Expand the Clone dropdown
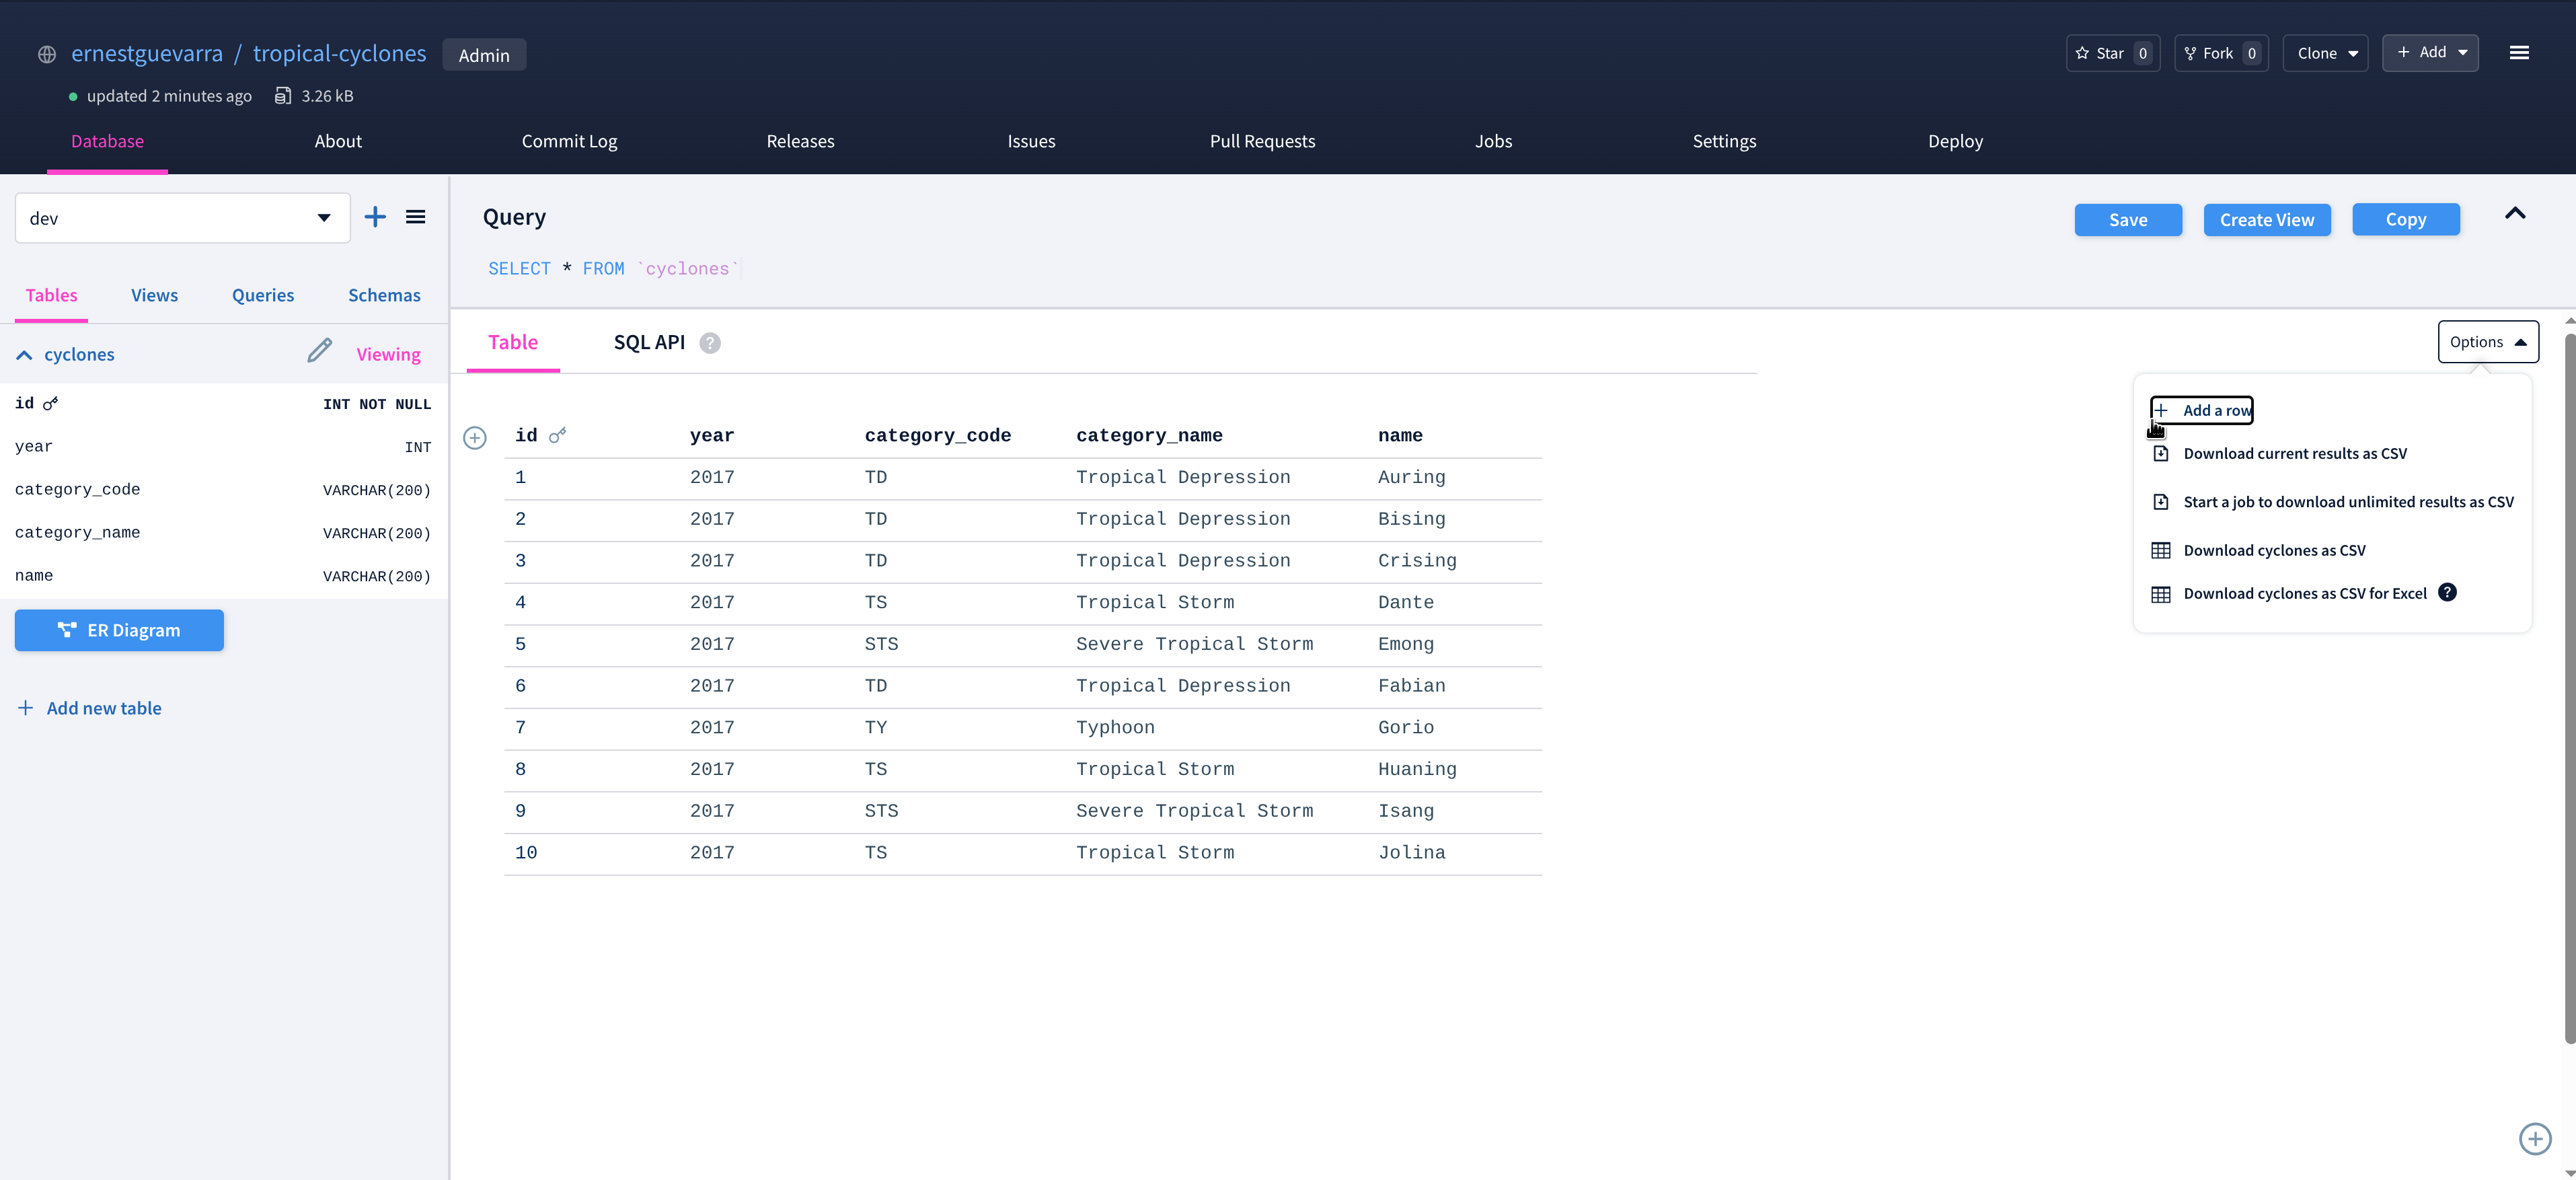This screenshot has height=1180, width=2576. (2325, 53)
